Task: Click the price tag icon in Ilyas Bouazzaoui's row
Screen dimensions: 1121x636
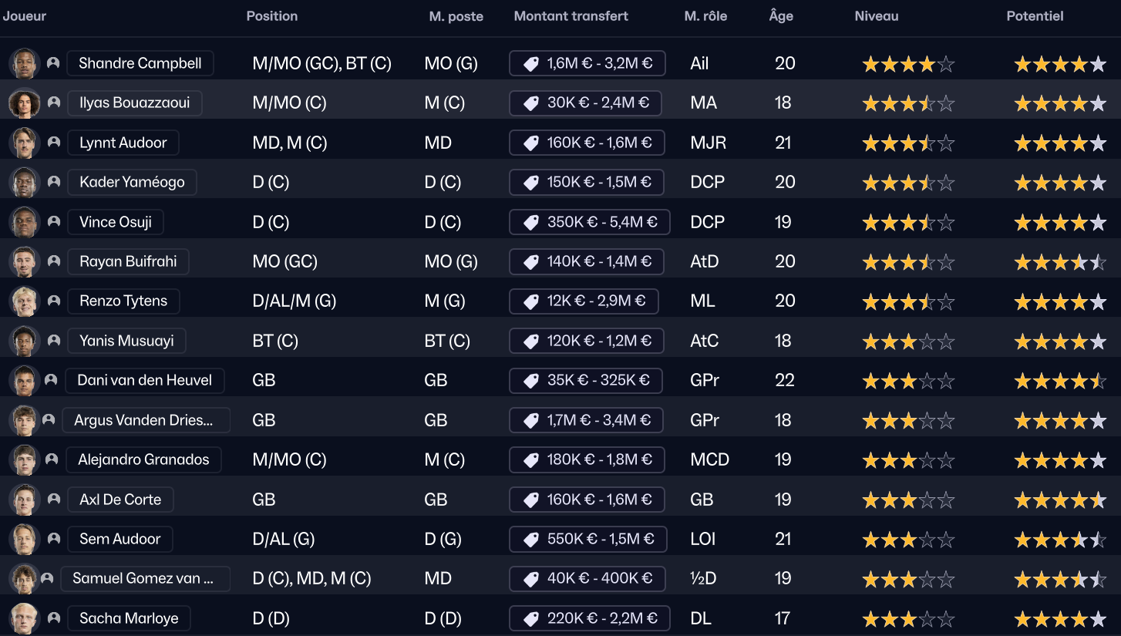Action: point(530,103)
